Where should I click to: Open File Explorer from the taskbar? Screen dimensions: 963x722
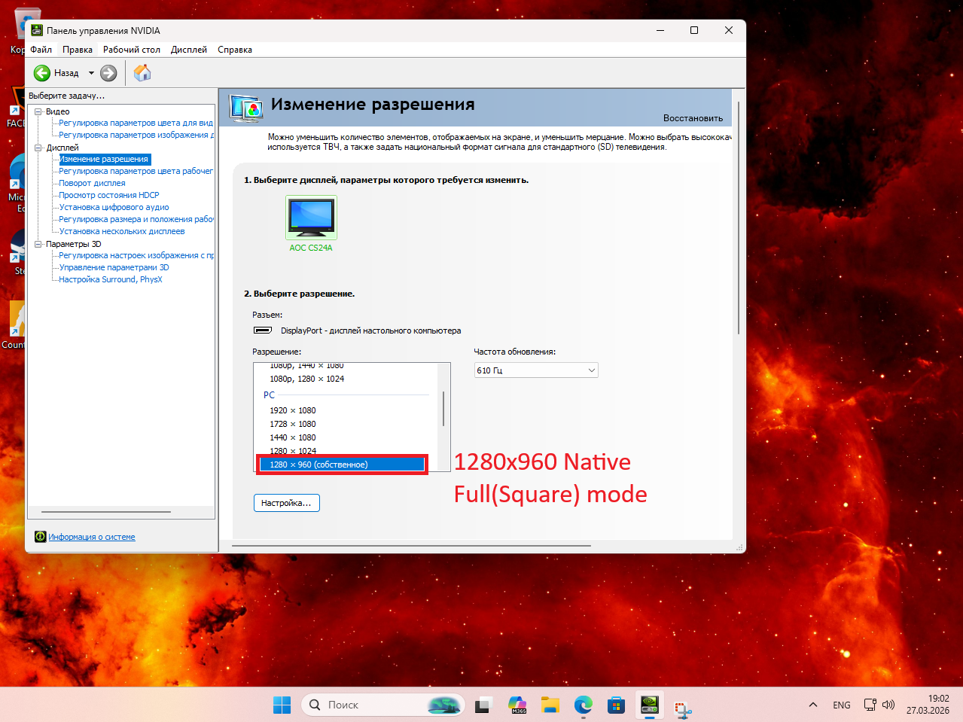[550, 705]
